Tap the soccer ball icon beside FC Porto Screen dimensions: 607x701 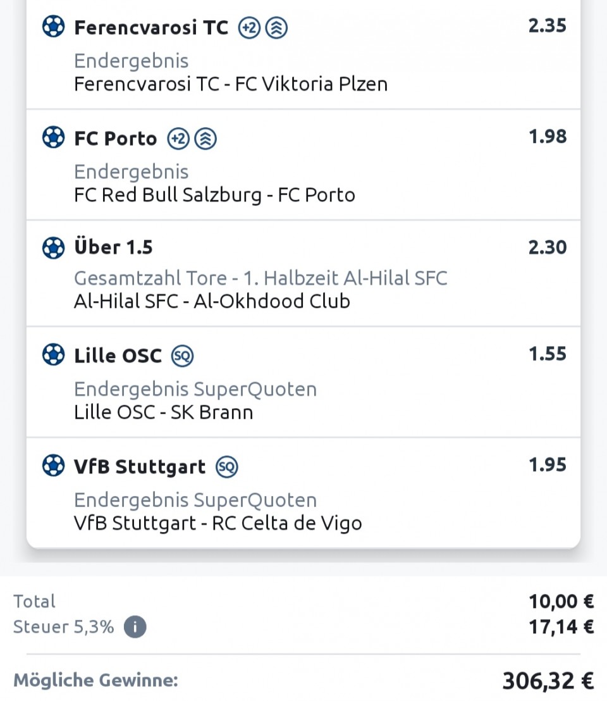tap(53, 137)
